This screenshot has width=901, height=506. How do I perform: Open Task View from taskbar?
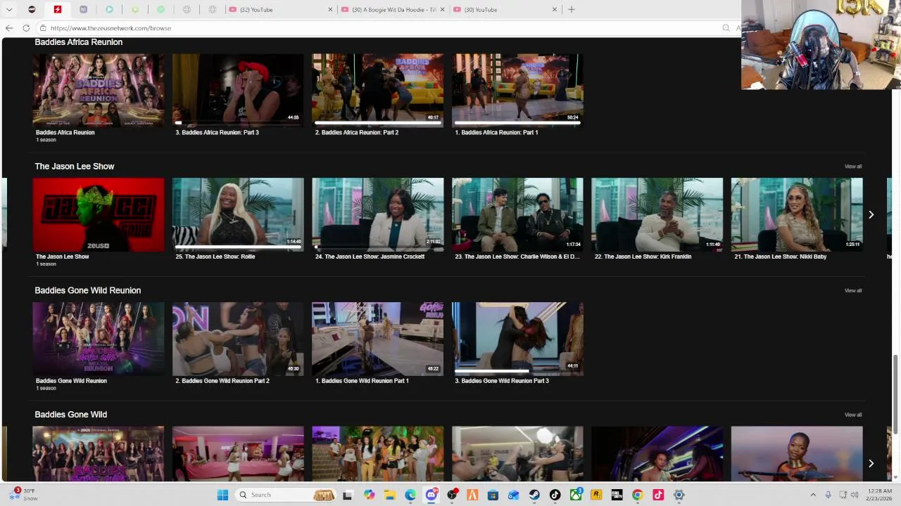pos(347,495)
